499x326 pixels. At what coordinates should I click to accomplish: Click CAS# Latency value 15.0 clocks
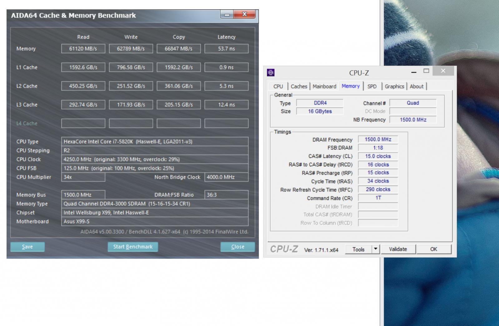pyautogui.click(x=378, y=156)
